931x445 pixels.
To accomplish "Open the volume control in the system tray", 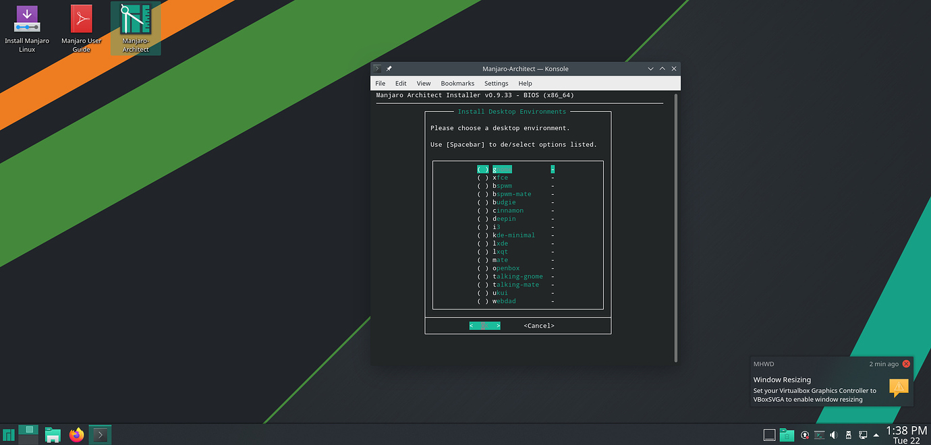I will [x=833, y=435].
